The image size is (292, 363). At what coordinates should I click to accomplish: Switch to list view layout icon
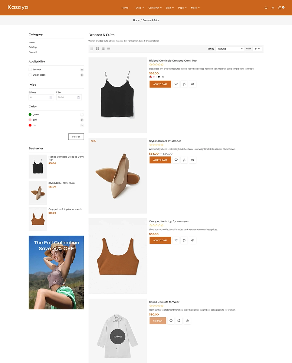click(103, 49)
